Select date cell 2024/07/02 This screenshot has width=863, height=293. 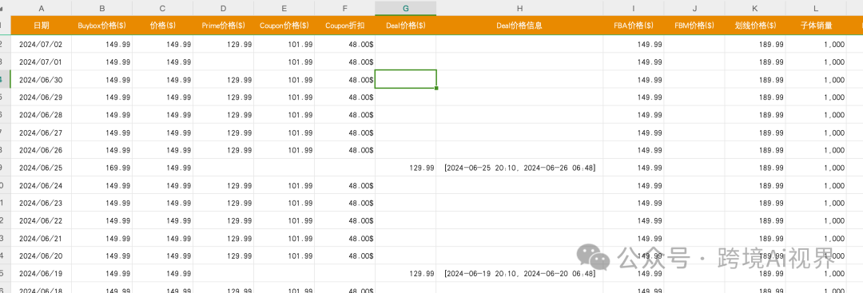click(x=41, y=45)
